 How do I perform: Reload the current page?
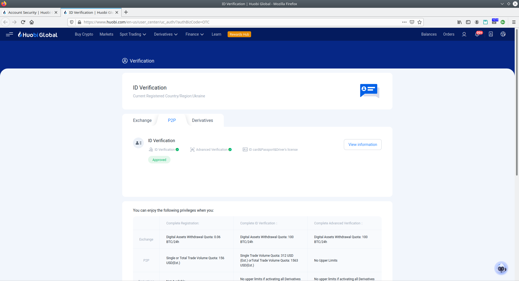[23, 22]
